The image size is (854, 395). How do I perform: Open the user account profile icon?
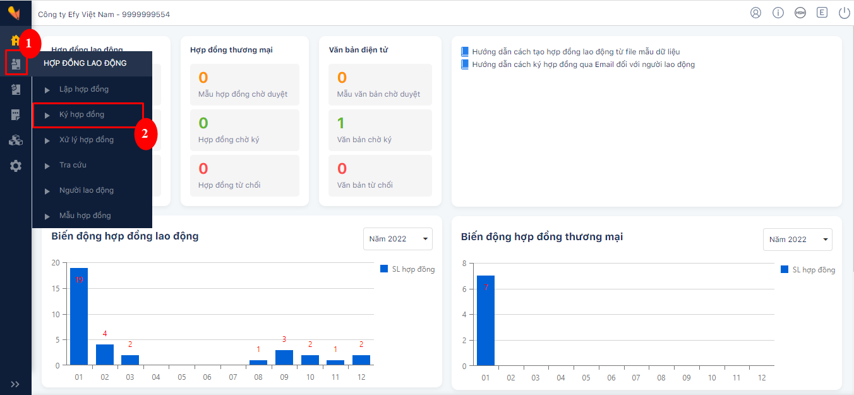click(x=756, y=13)
